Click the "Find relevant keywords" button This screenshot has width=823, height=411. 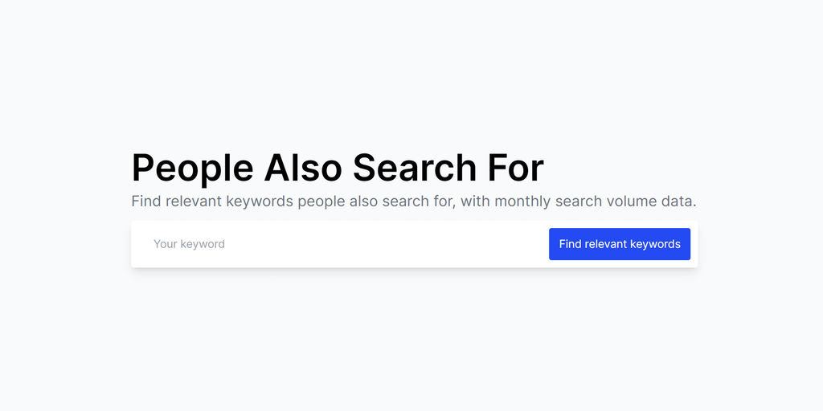click(619, 244)
